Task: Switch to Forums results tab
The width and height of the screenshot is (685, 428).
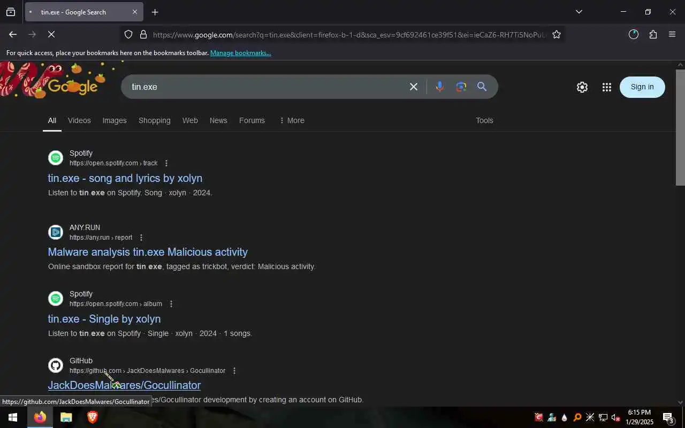Action: (252, 120)
